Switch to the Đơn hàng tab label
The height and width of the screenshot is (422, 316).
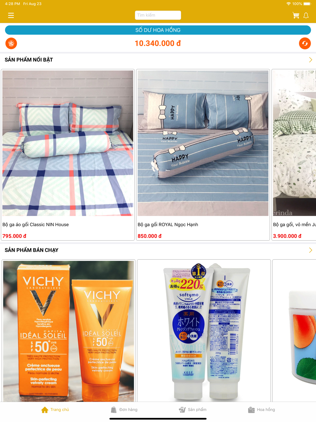[128, 410]
